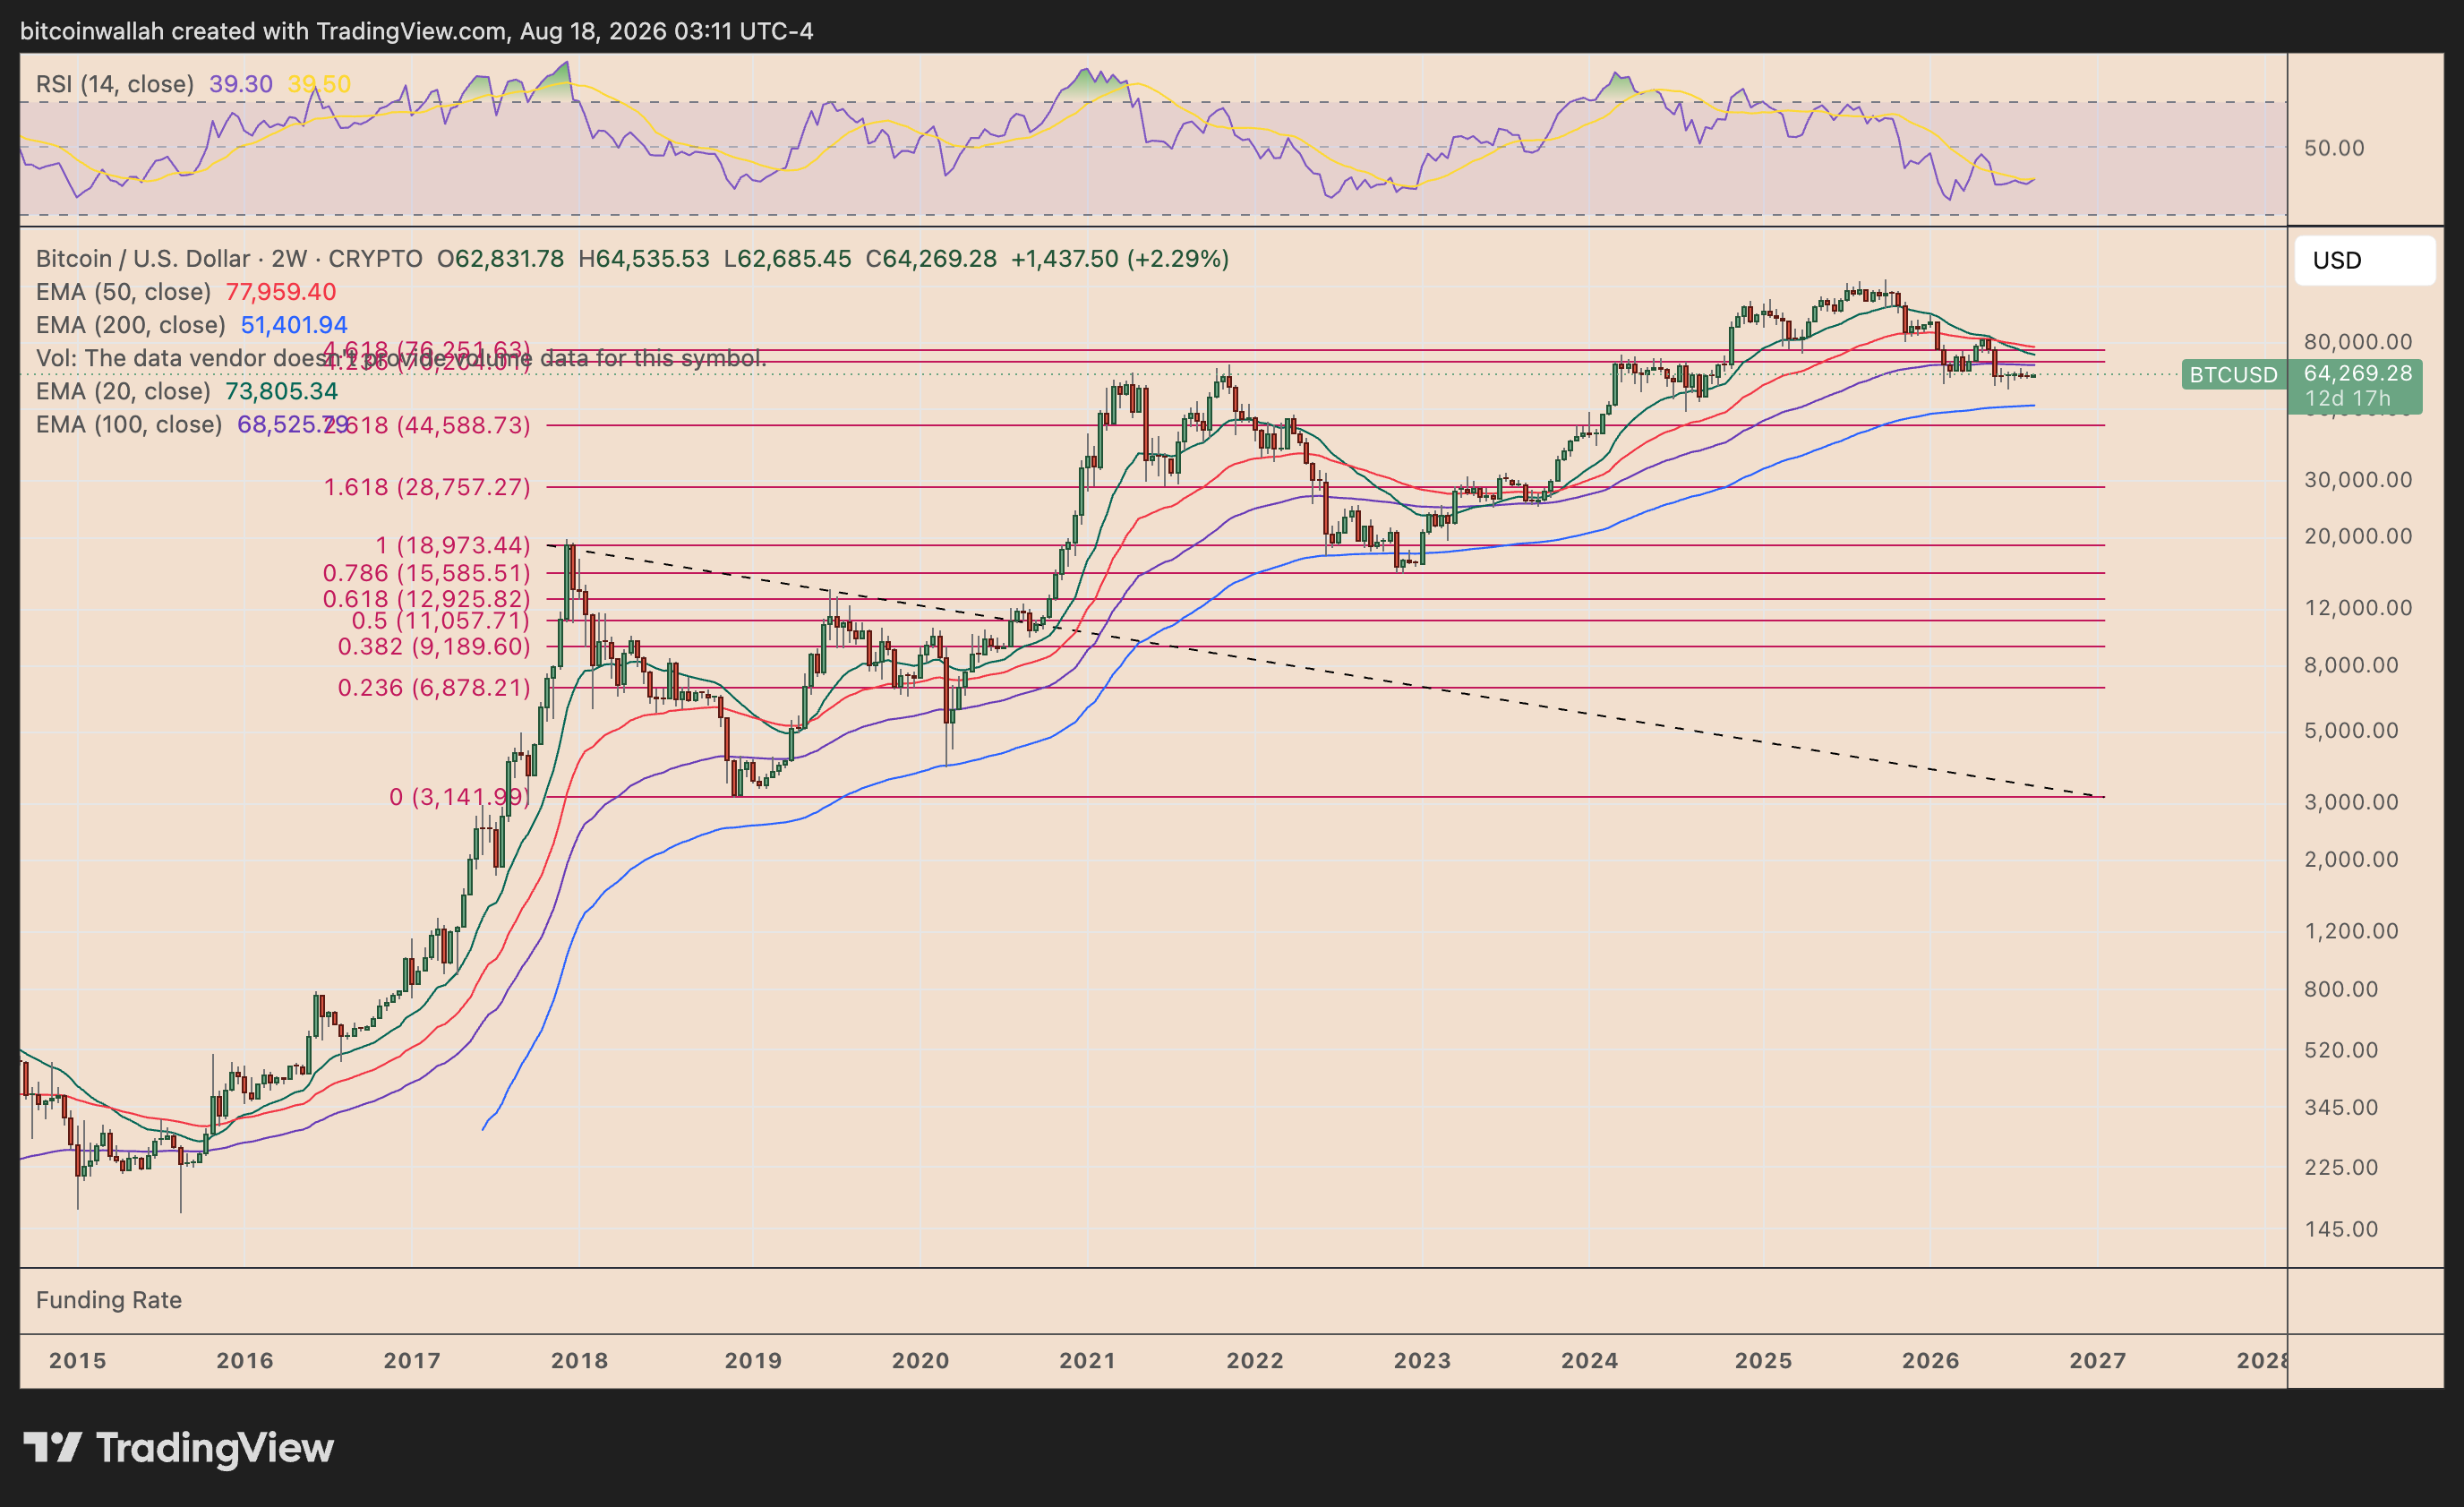Image resolution: width=2464 pixels, height=1507 pixels.
Task: Click the 2022 label on time axis
Action: pyautogui.click(x=1255, y=1361)
